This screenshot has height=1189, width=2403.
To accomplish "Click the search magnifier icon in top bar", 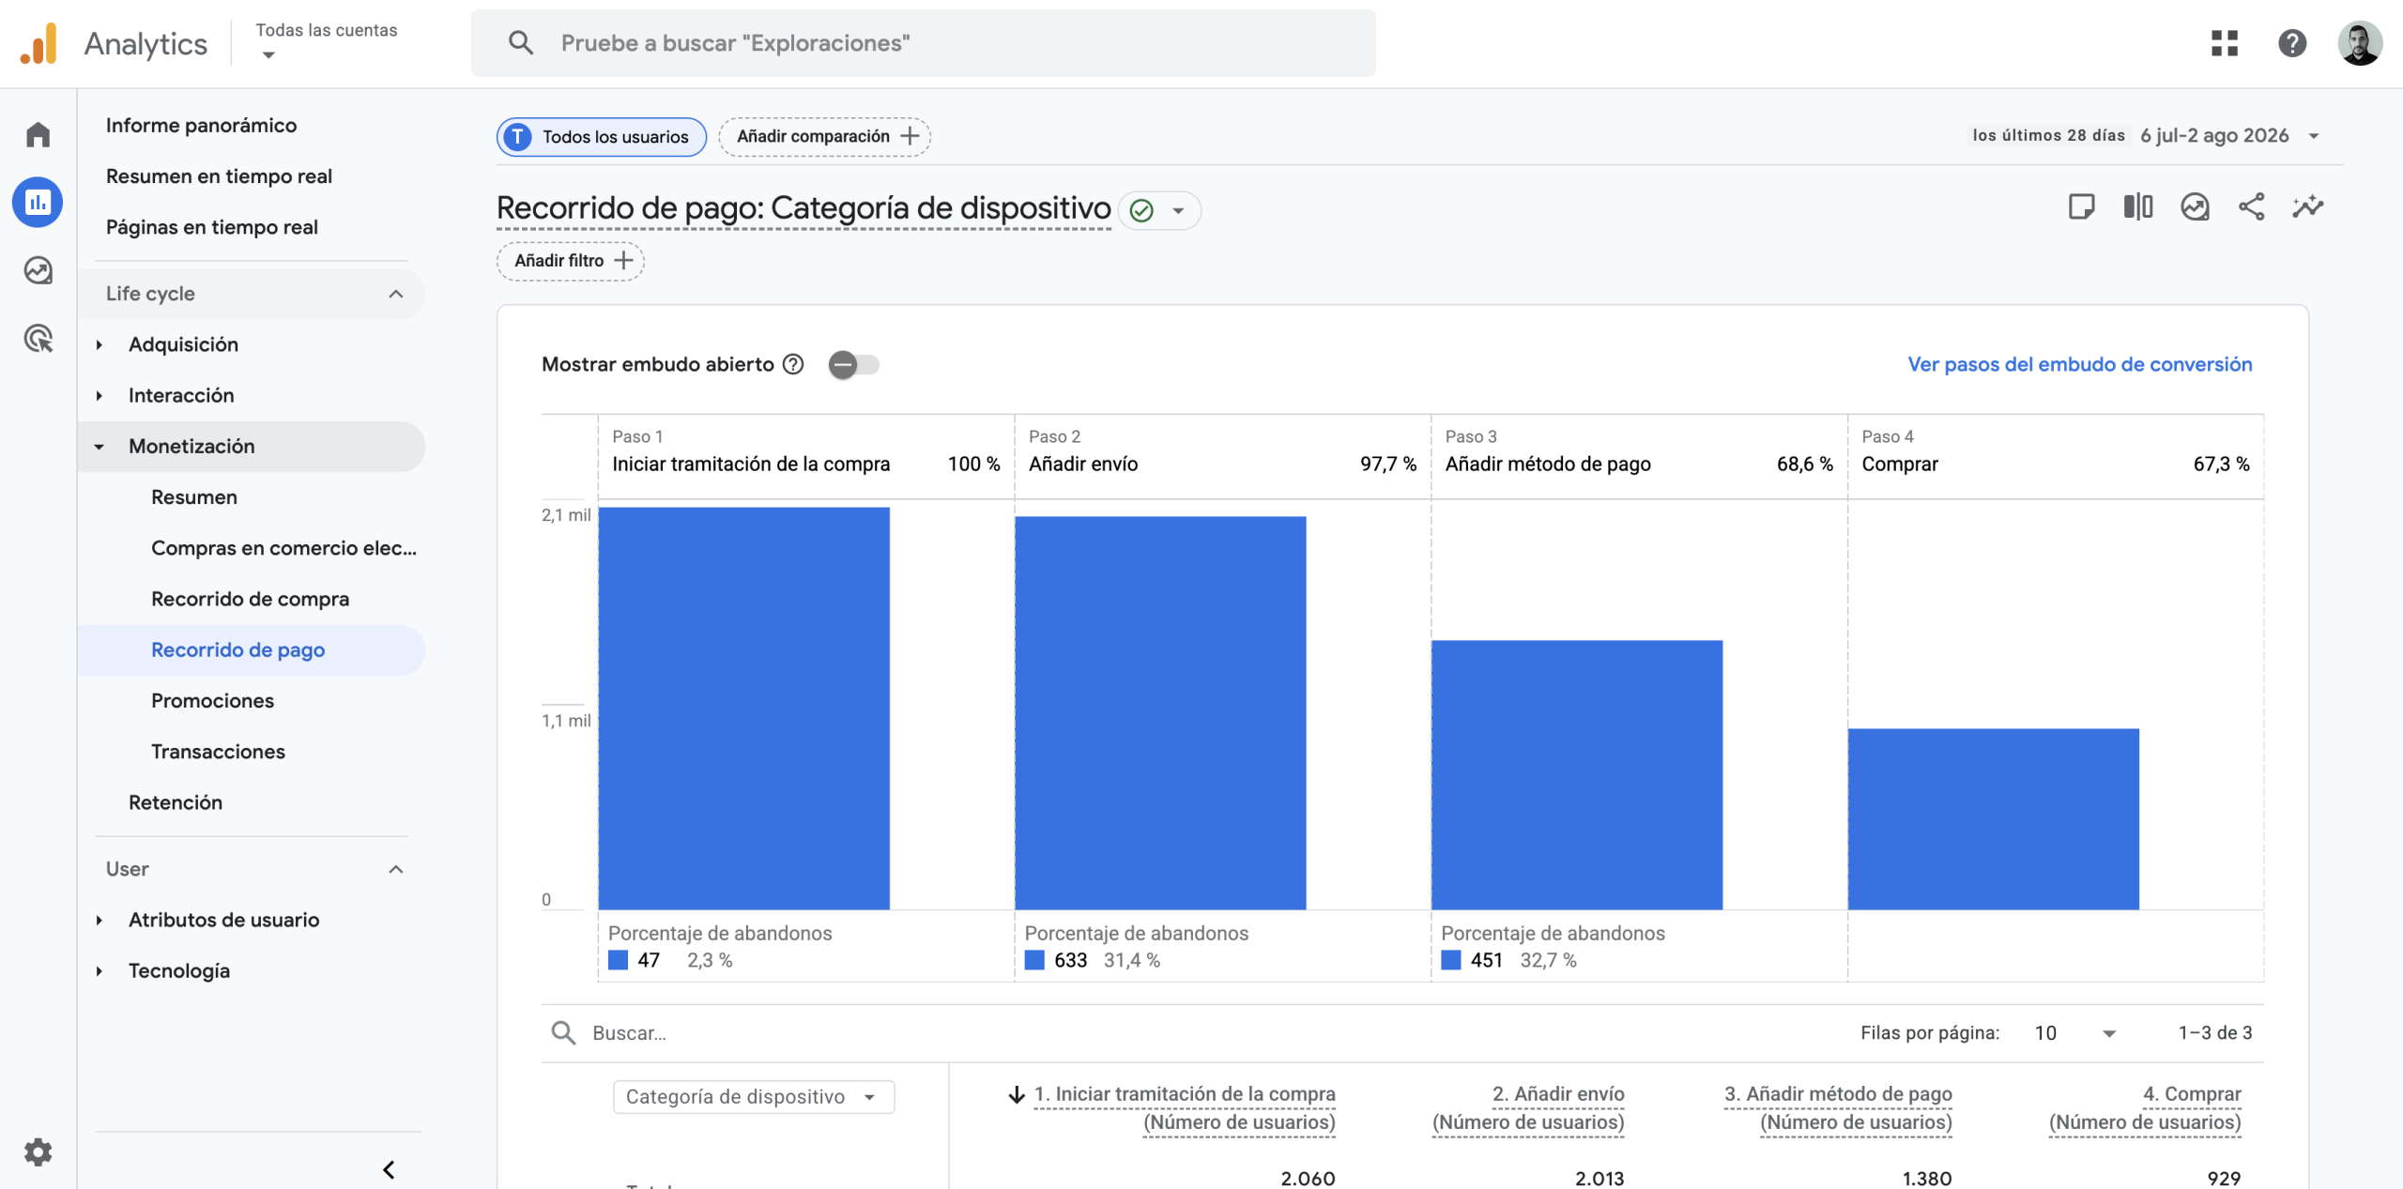I will pyautogui.click(x=521, y=43).
